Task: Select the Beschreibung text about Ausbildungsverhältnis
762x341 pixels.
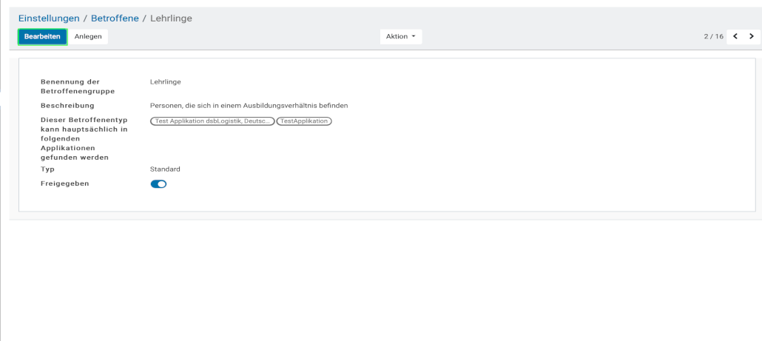Action: pyautogui.click(x=249, y=106)
